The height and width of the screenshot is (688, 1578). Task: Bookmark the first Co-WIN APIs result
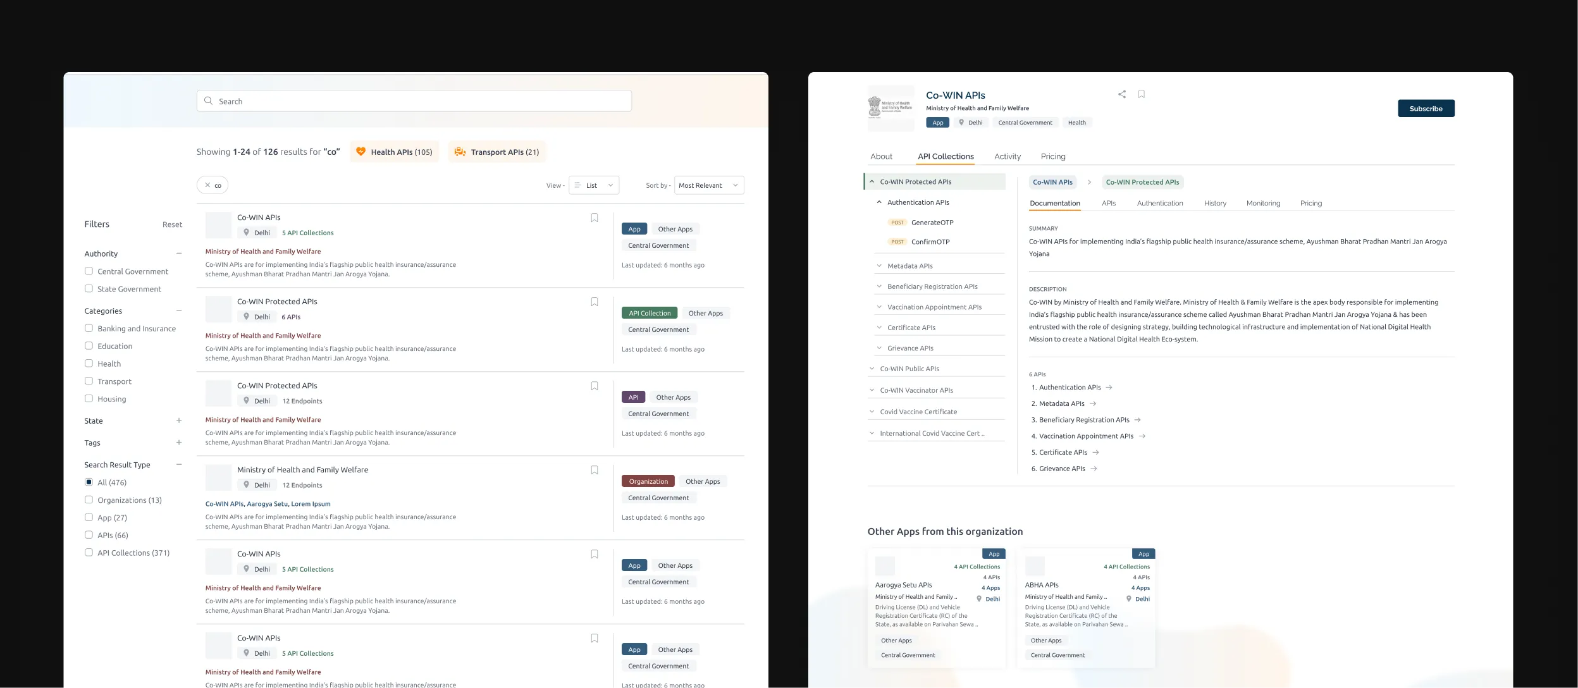[595, 218]
